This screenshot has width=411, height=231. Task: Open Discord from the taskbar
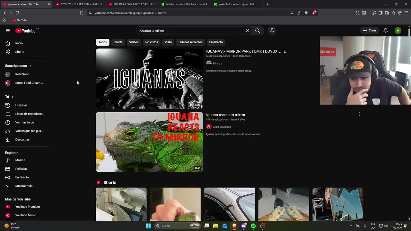[x=244, y=226]
